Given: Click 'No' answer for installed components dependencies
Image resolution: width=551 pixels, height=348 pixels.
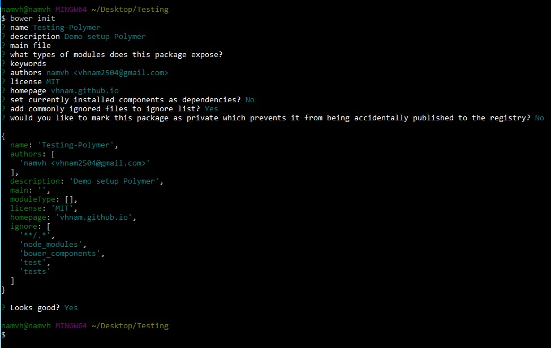Looking at the screenshot, I should (x=249, y=99).
